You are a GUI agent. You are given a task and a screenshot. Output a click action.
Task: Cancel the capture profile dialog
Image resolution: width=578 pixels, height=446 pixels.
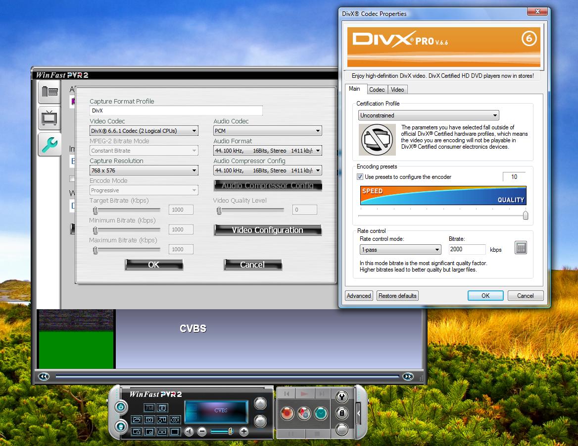[252, 265]
